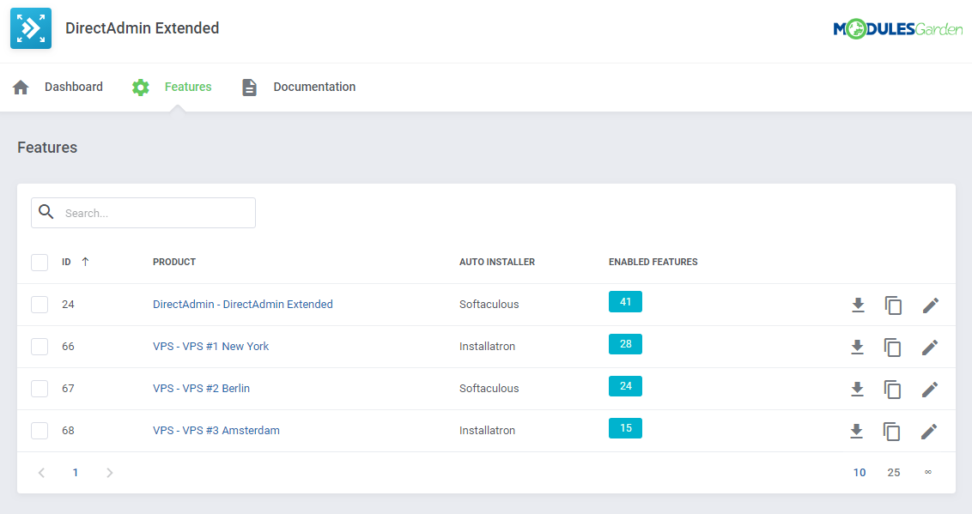Viewport: 972px width, 514px height.
Task: Visit the ModulesGarden website logo
Action: pyautogui.click(x=897, y=27)
